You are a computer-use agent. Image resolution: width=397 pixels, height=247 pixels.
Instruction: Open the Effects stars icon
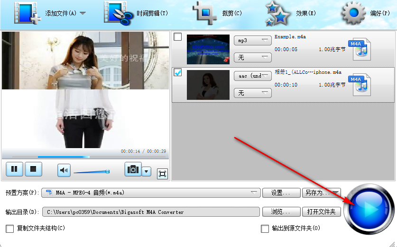[277, 14]
